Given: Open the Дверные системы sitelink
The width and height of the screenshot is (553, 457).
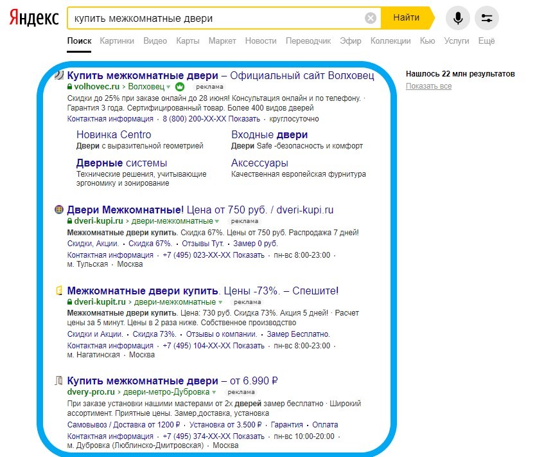Looking at the screenshot, I should [121, 163].
